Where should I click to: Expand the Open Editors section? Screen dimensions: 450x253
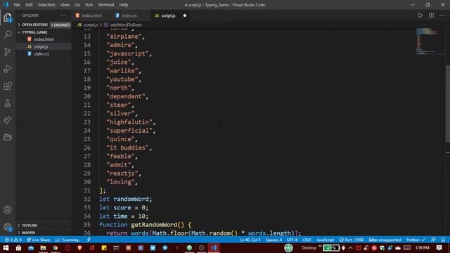point(34,25)
